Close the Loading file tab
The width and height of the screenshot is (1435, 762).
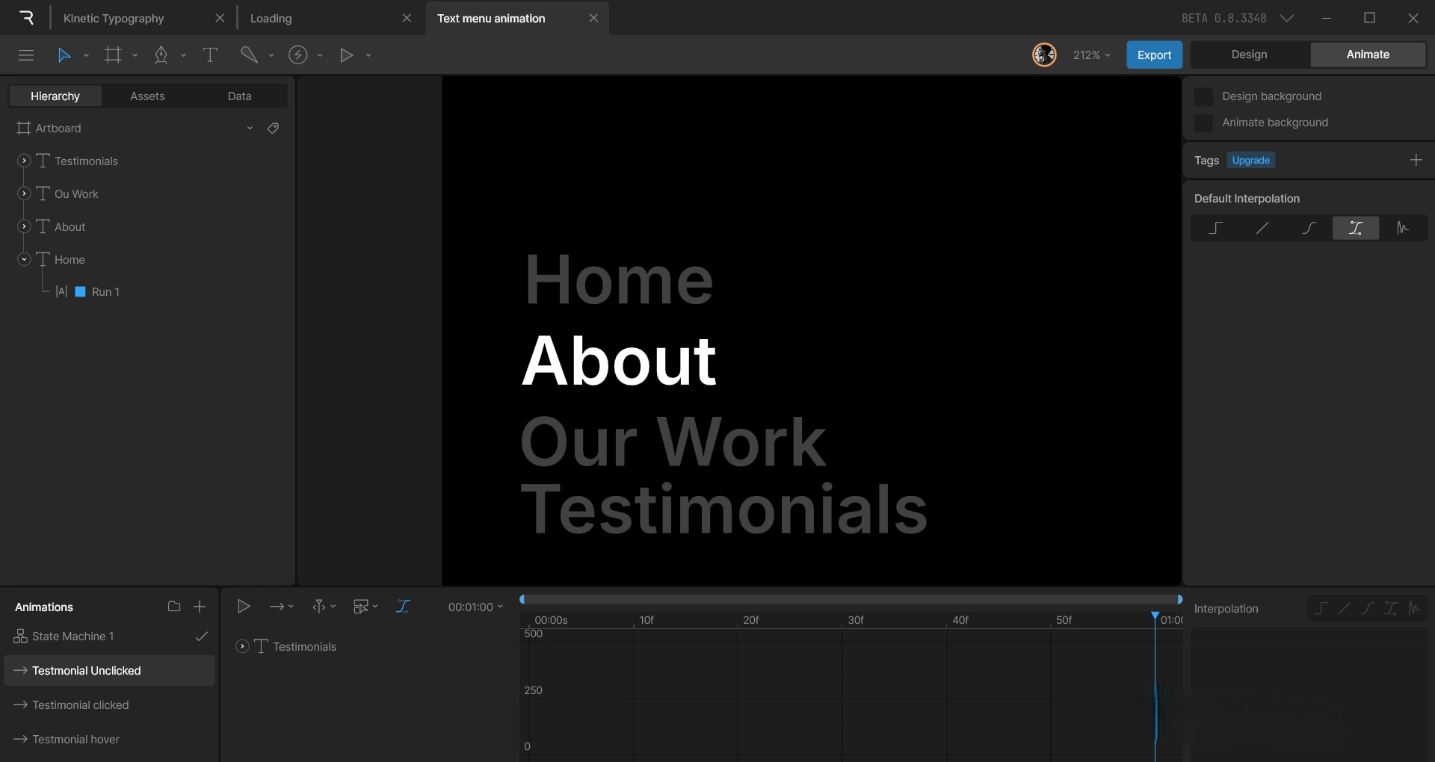click(x=407, y=18)
